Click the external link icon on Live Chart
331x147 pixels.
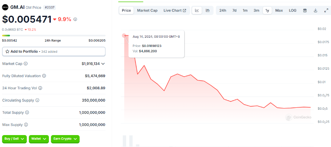pos(184,10)
